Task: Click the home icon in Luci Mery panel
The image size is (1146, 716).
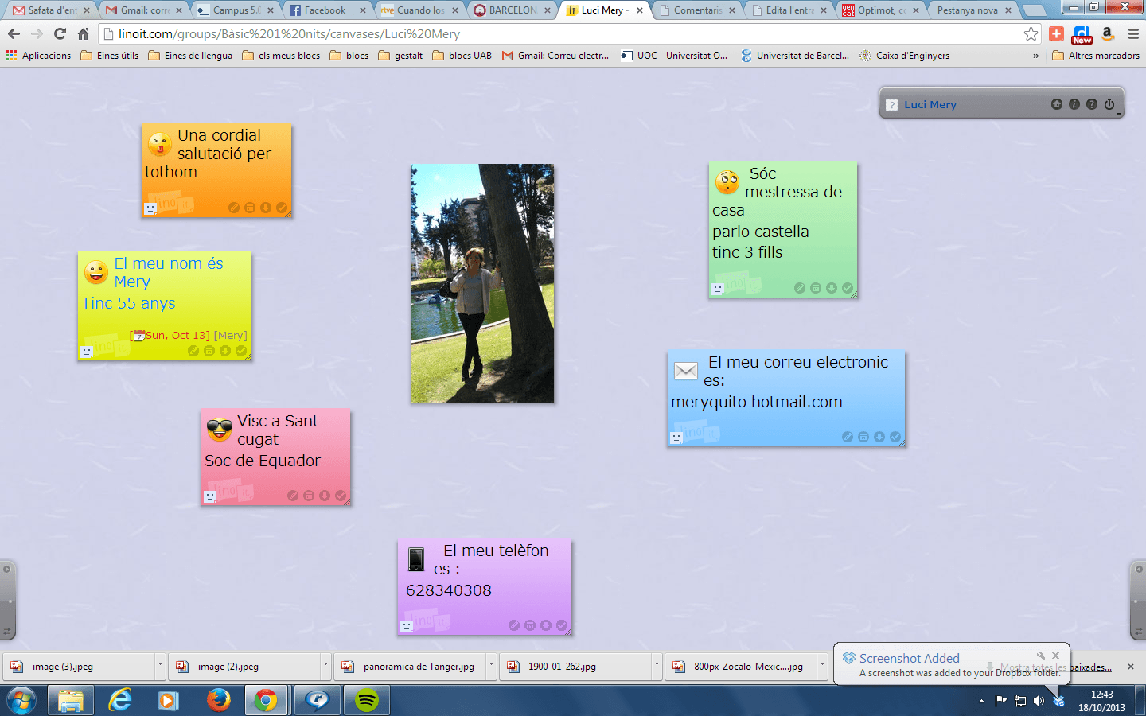Action: coord(1056,104)
